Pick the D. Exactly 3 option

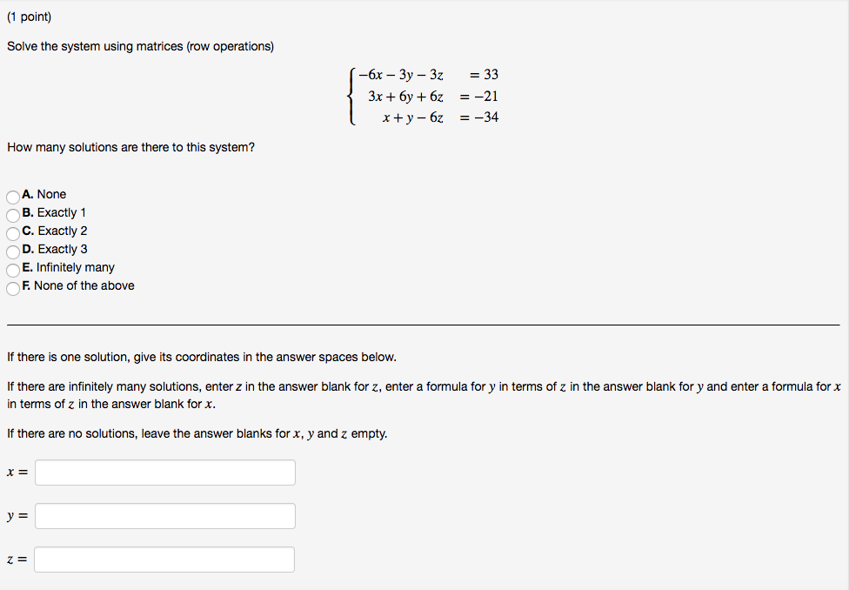pos(13,251)
